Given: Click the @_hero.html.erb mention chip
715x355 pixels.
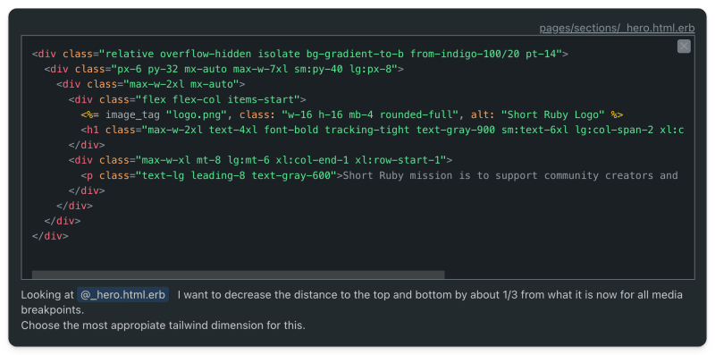Looking at the screenshot, I should click(122, 295).
